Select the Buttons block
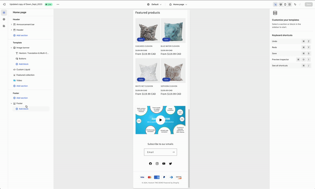The image size is (315, 189). [x=22, y=59]
